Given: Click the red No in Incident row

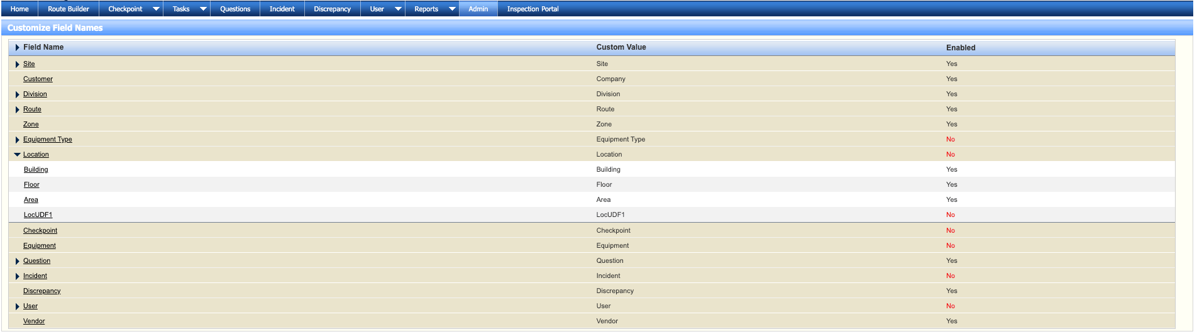Looking at the screenshot, I should pos(951,276).
